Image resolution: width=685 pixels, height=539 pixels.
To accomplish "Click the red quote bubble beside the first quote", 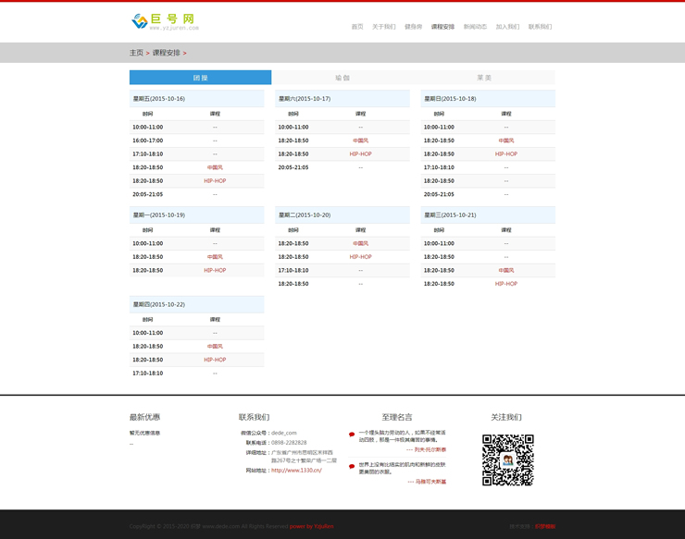I will point(352,435).
